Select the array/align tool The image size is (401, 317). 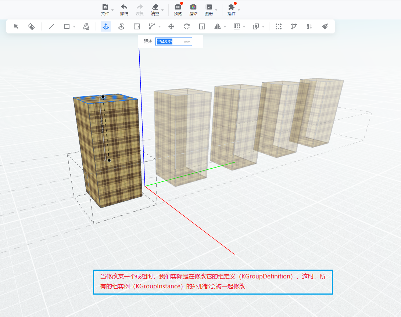pos(237,26)
